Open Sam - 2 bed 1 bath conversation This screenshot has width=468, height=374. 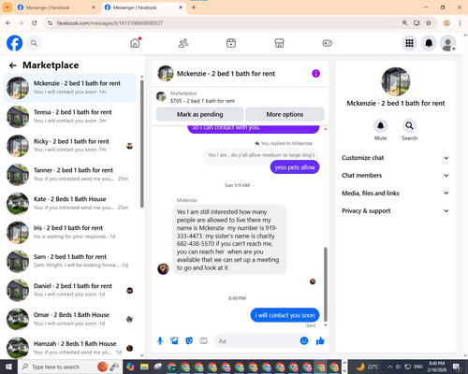tap(69, 261)
